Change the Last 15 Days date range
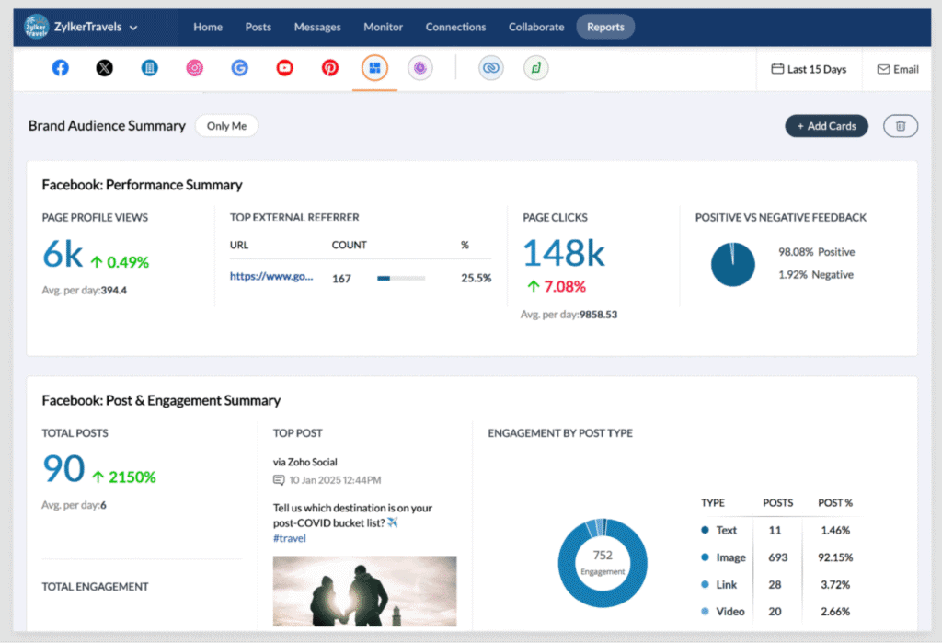The height and width of the screenshot is (643, 942). click(x=809, y=69)
